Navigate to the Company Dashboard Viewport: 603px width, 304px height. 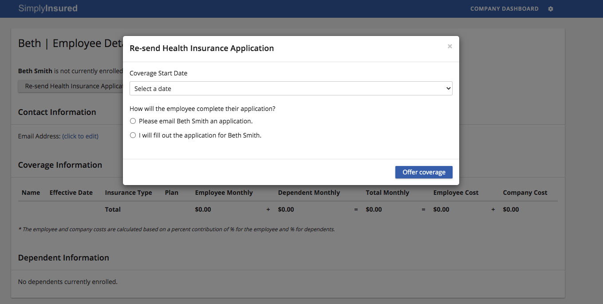[504, 8]
